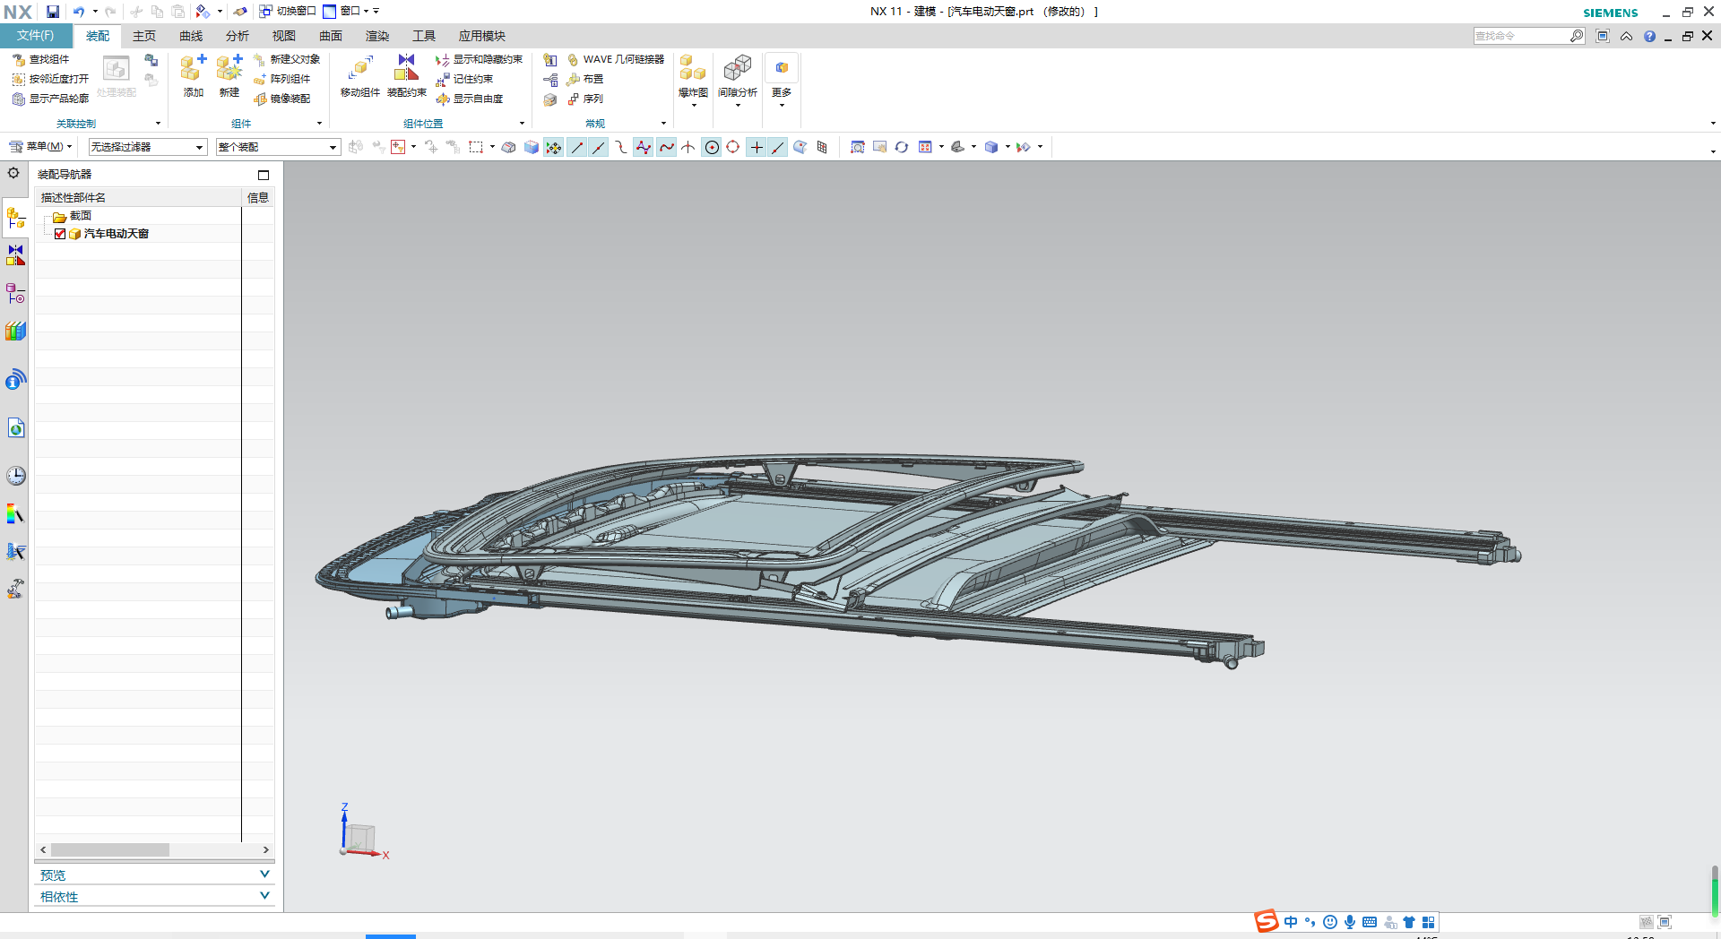Image resolution: width=1721 pixels, height=939 pixels.
Task: Open the 无选择过滤器 selection filter dropdown
Action: [148, 147]
